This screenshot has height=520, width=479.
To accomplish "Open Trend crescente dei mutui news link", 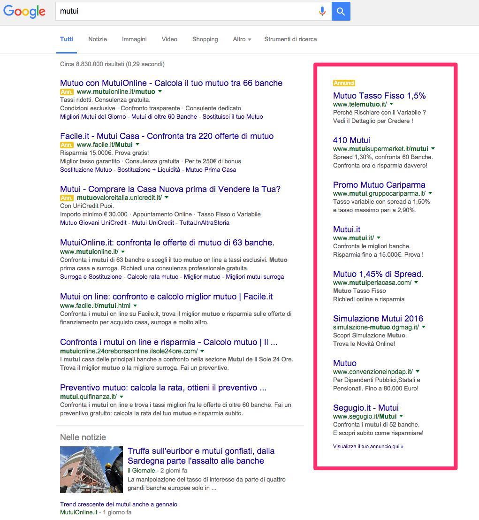I will click(119, 505).
